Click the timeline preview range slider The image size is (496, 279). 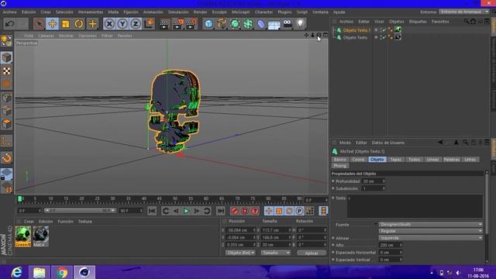coord(81,211)
